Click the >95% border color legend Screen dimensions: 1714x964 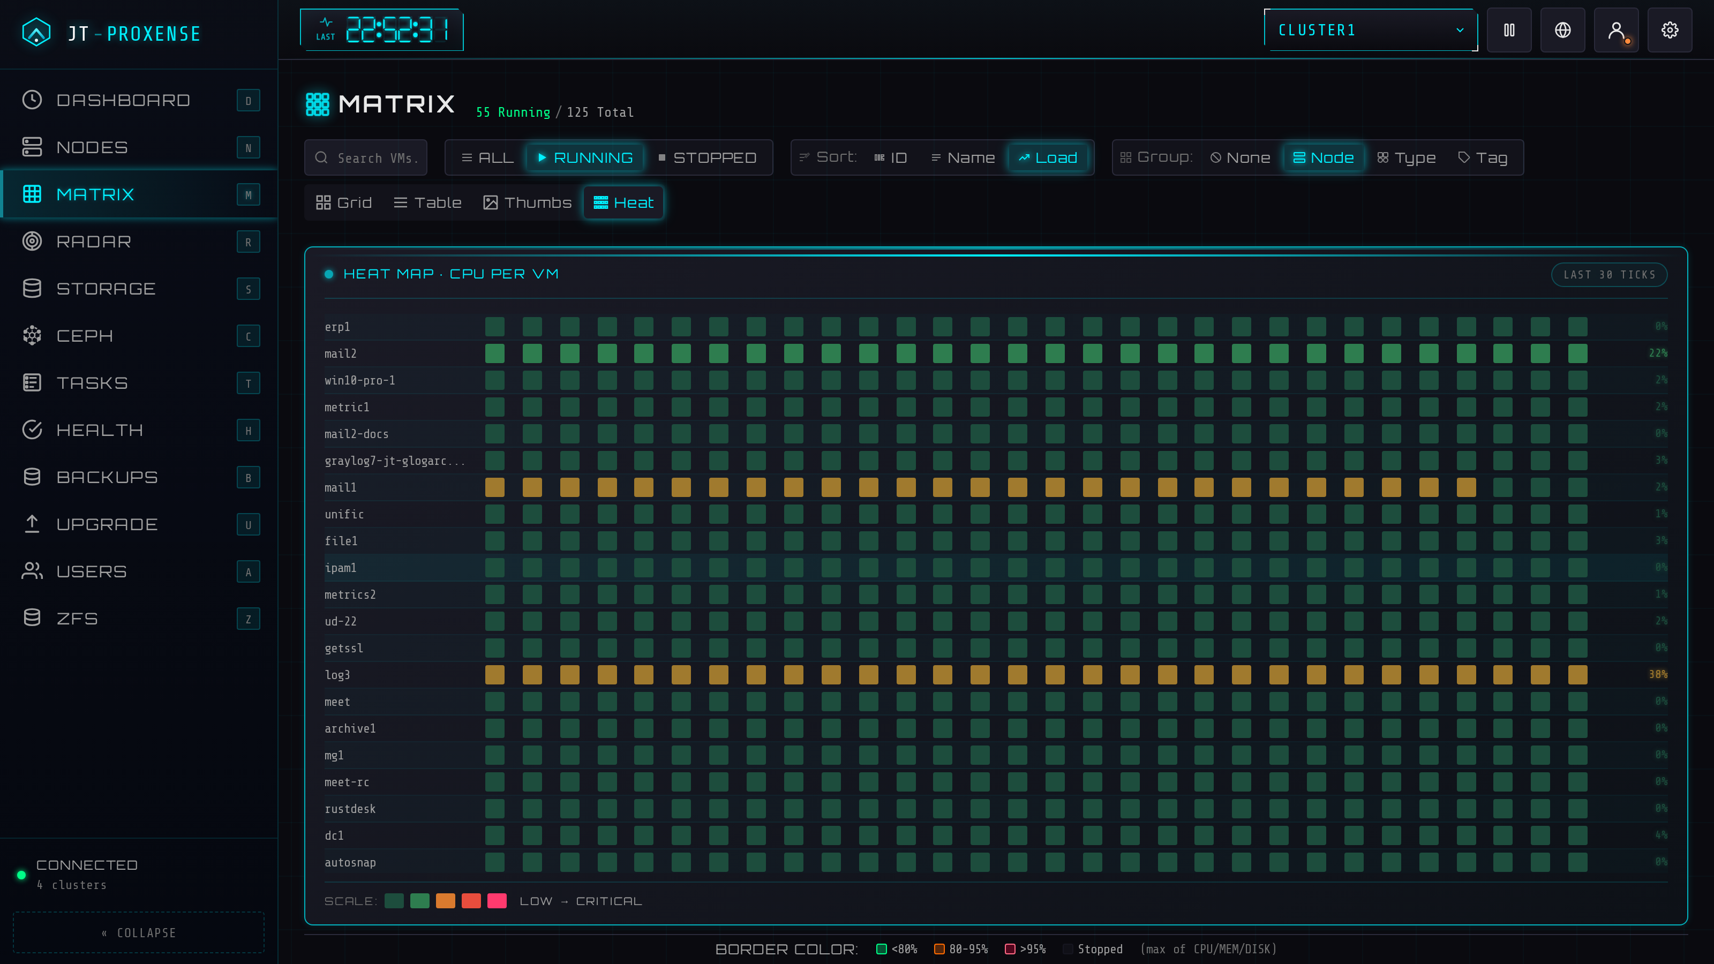pos(1025,948)
